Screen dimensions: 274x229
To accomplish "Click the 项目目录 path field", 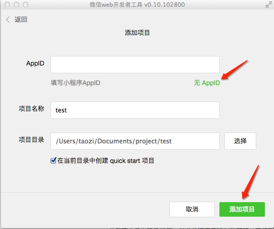I will coord(135,141).
